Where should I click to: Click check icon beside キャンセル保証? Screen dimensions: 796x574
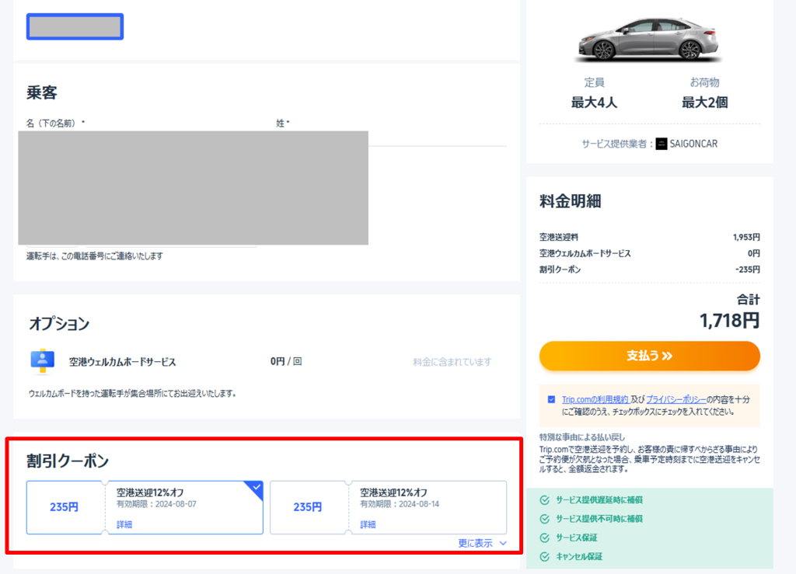544,556
